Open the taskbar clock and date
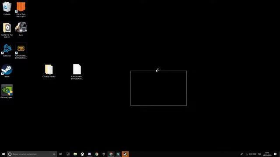This screenshot has height=157, width=280. click(x=267, y=154)
